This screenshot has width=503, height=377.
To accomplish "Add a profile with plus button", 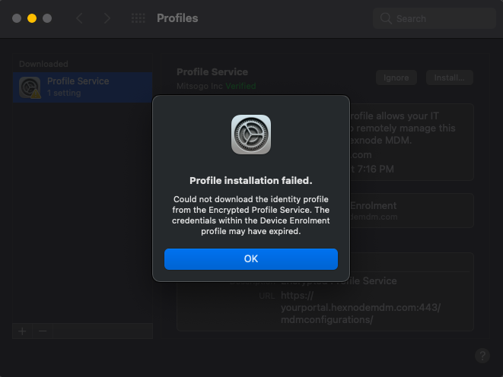I will (x=22, y=331).
